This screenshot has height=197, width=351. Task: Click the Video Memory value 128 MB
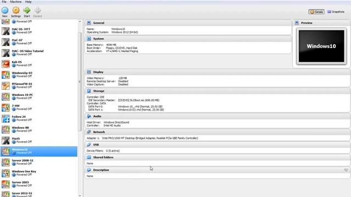click(x=123, y=78)
